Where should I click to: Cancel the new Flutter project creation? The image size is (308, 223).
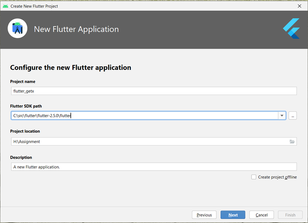[x=261, y=215]
